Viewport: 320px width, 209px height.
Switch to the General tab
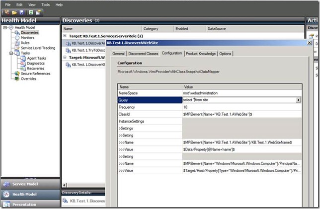(118, 54)
